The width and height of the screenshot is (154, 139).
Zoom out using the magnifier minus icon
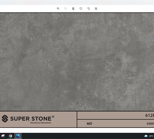[x=66, y=9]
